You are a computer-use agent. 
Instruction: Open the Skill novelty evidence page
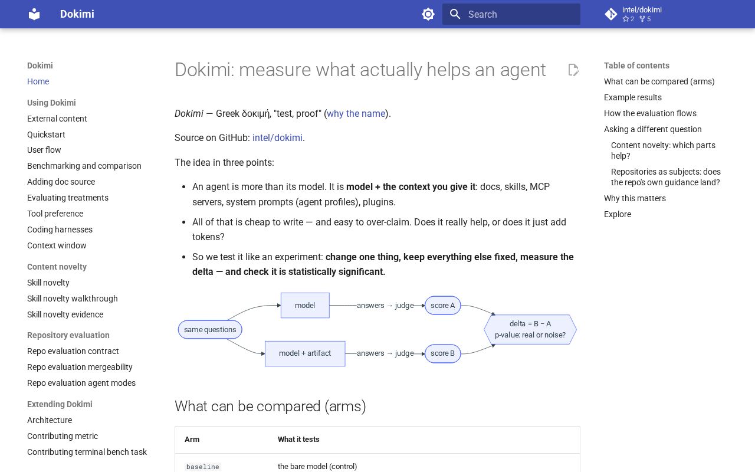pos(65,314)
